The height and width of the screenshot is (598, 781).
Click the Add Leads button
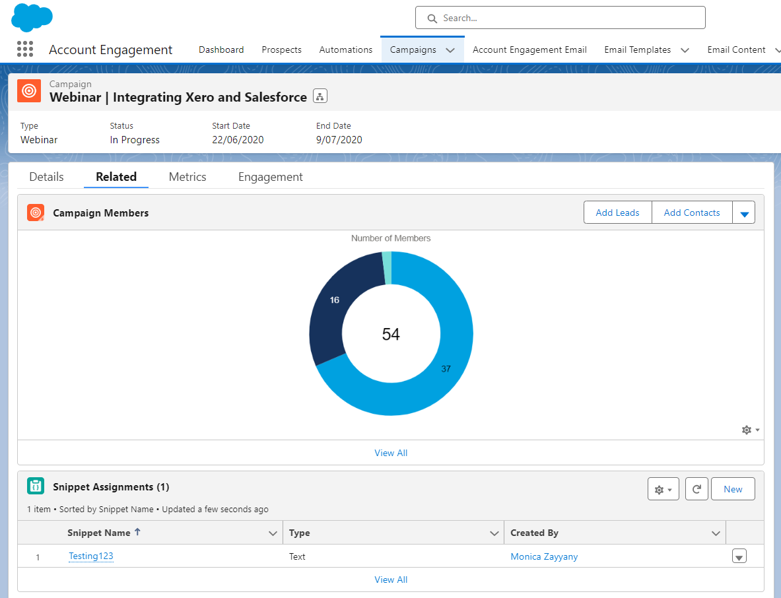[x=617, y=213]
